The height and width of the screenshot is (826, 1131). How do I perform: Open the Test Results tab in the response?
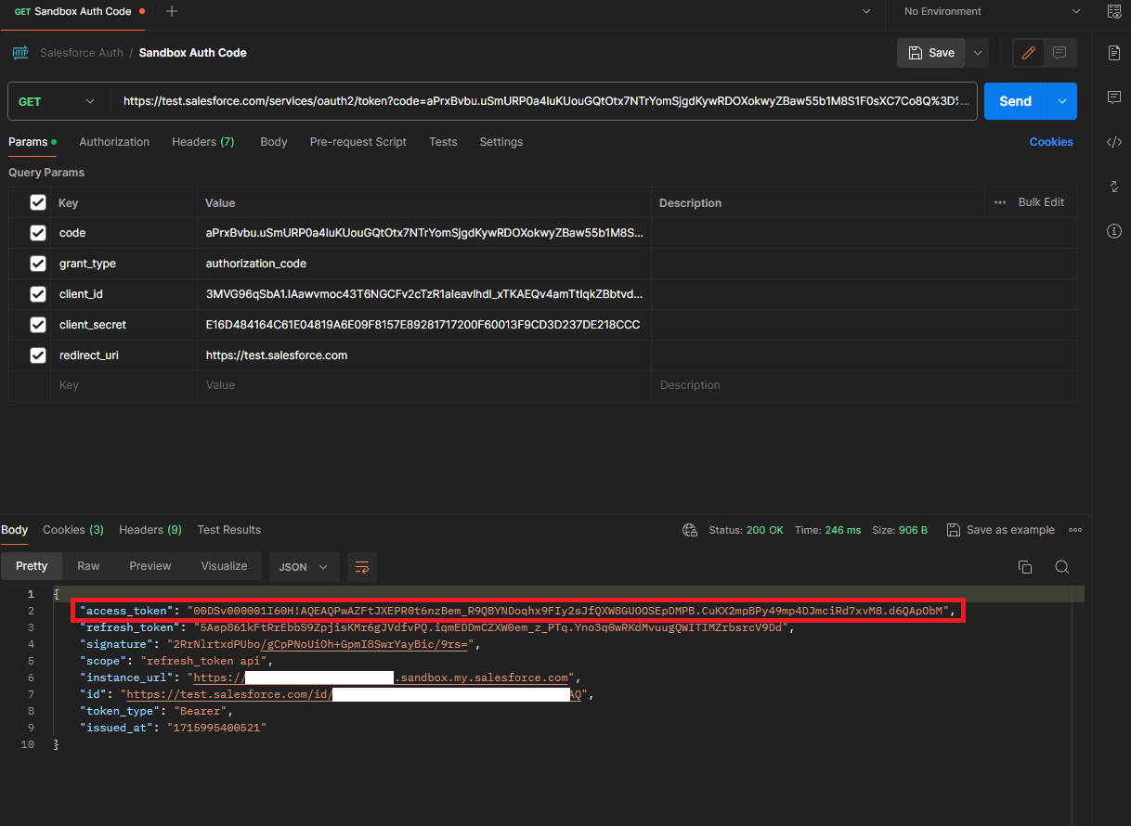click(x=228, y=529)
